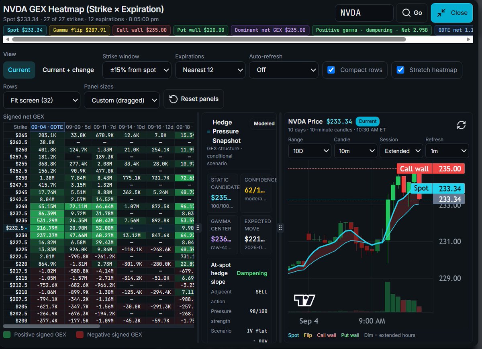Open the Panel sizes Custom dropdown
Screen dimensions: 482x349
click(x=122, y=100)
